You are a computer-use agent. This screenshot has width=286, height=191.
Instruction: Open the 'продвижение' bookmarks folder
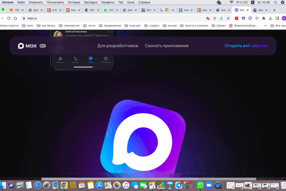[110, 26]
